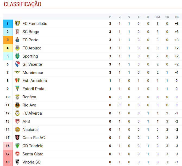Click the Moreirense club crest
This screenshot has height=166, width=182.
click(x=17, y=72)
